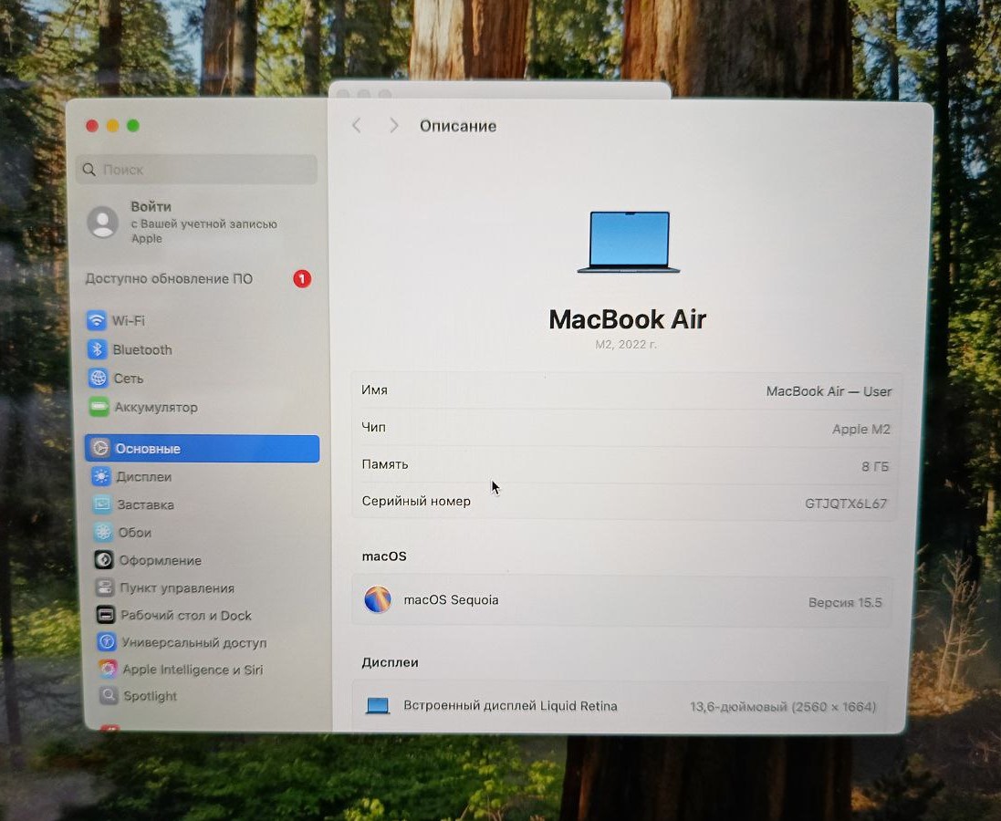Click the Аккумулятор battery icon

click(99, 407)
